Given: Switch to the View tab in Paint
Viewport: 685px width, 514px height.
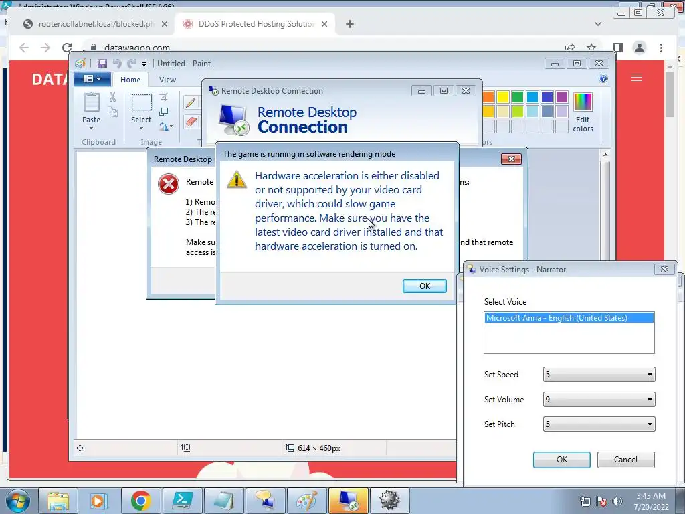Looking at the screenshot, I should click(x=167, y=80).
